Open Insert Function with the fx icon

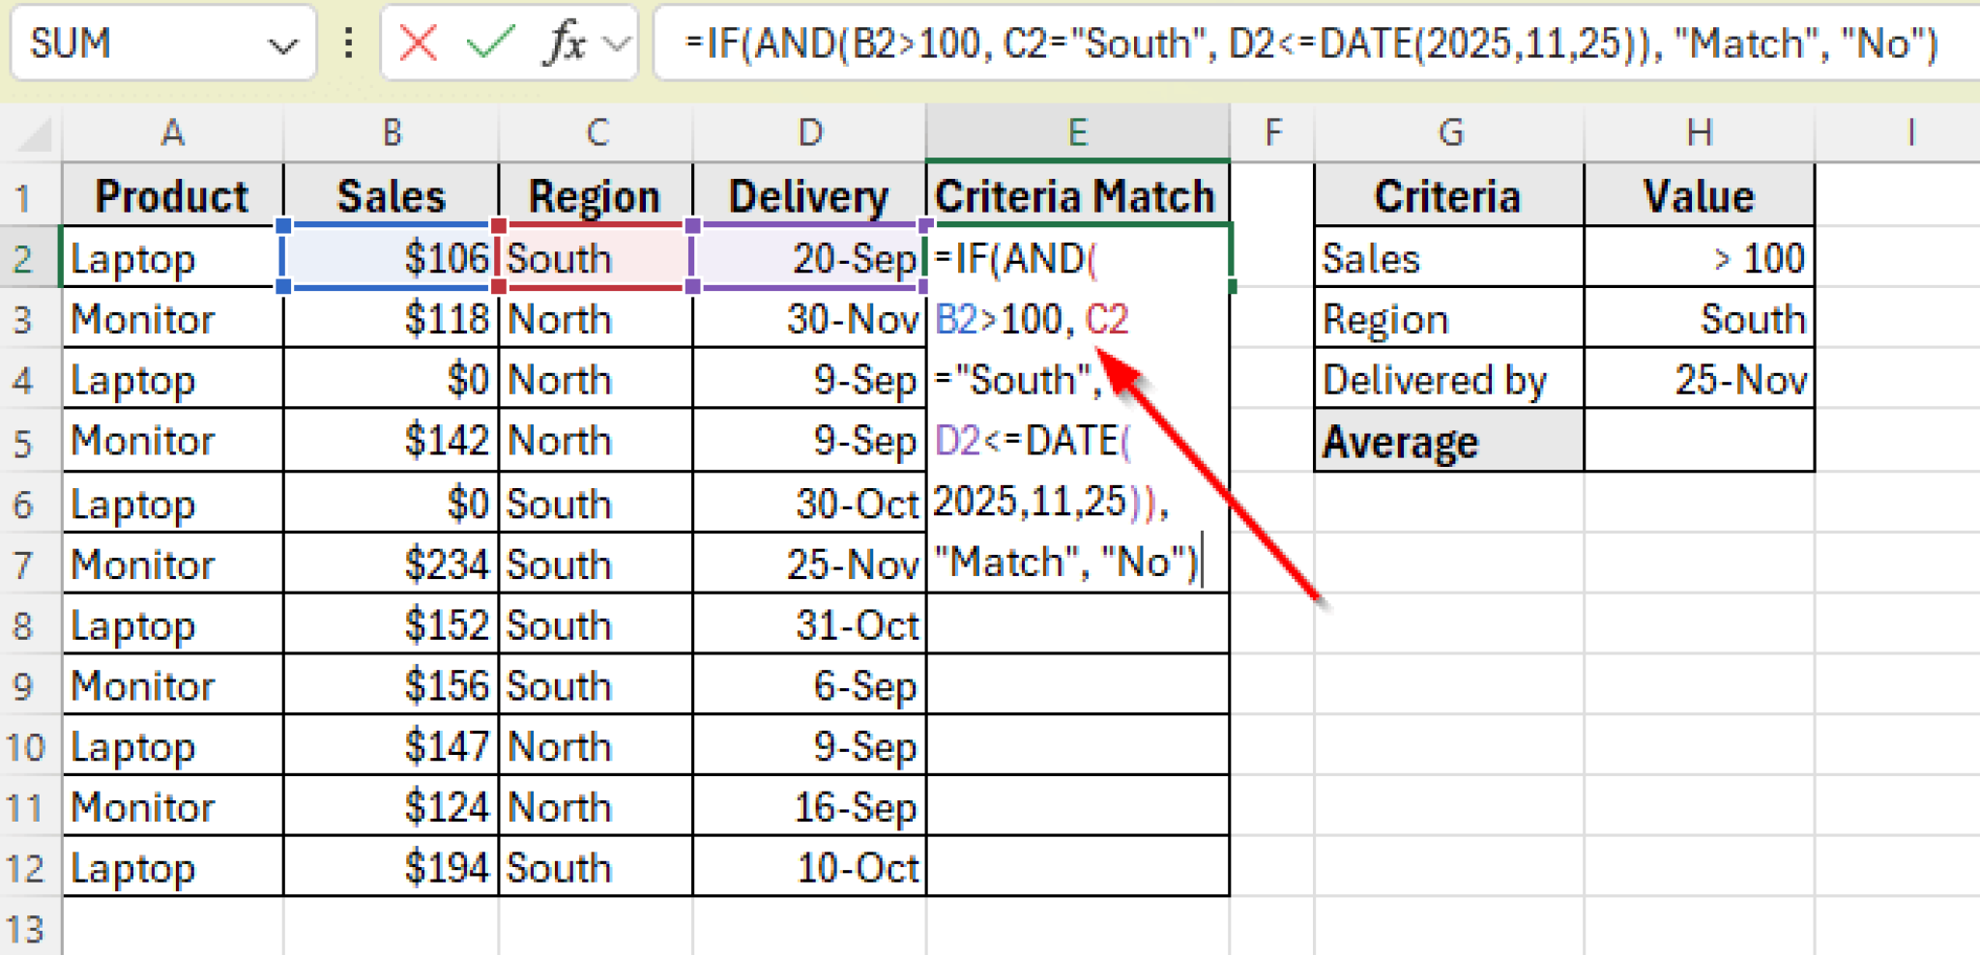coord(565,43)
